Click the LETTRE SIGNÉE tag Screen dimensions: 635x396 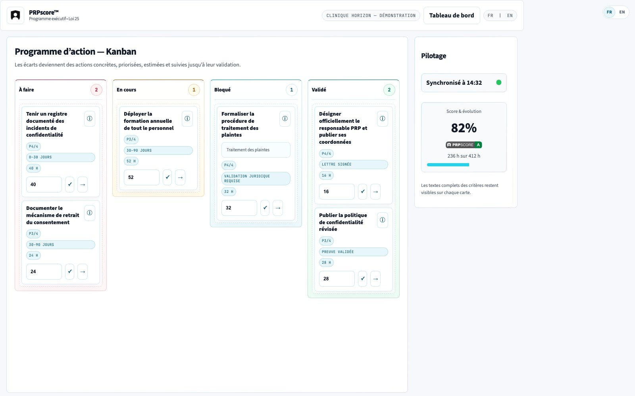pos(354,164)
